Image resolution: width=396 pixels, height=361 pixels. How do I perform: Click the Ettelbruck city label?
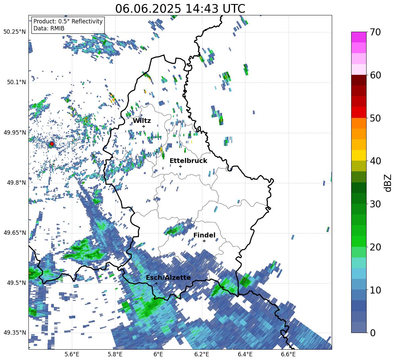[188, 161]
